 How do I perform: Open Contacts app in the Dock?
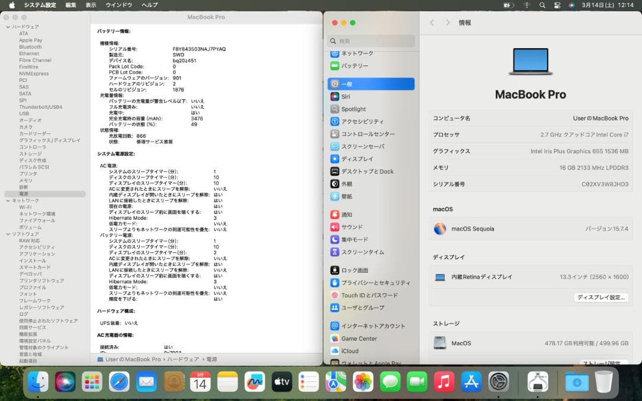pyautogui.click(x=174, y=382)
